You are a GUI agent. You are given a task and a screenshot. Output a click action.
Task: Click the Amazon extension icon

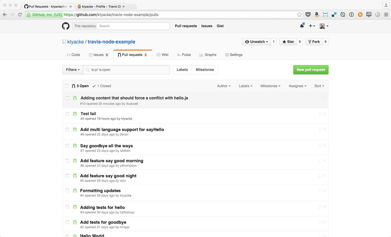[317, 14]
